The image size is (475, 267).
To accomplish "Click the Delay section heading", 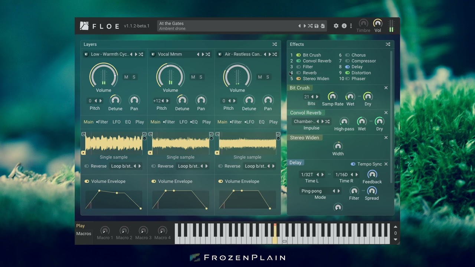I will click(x=295, y=162).
